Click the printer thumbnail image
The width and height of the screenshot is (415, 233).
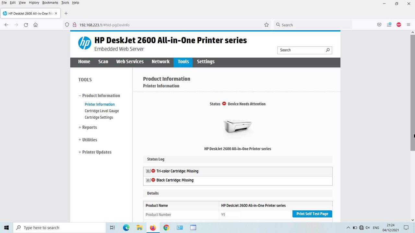238,126
